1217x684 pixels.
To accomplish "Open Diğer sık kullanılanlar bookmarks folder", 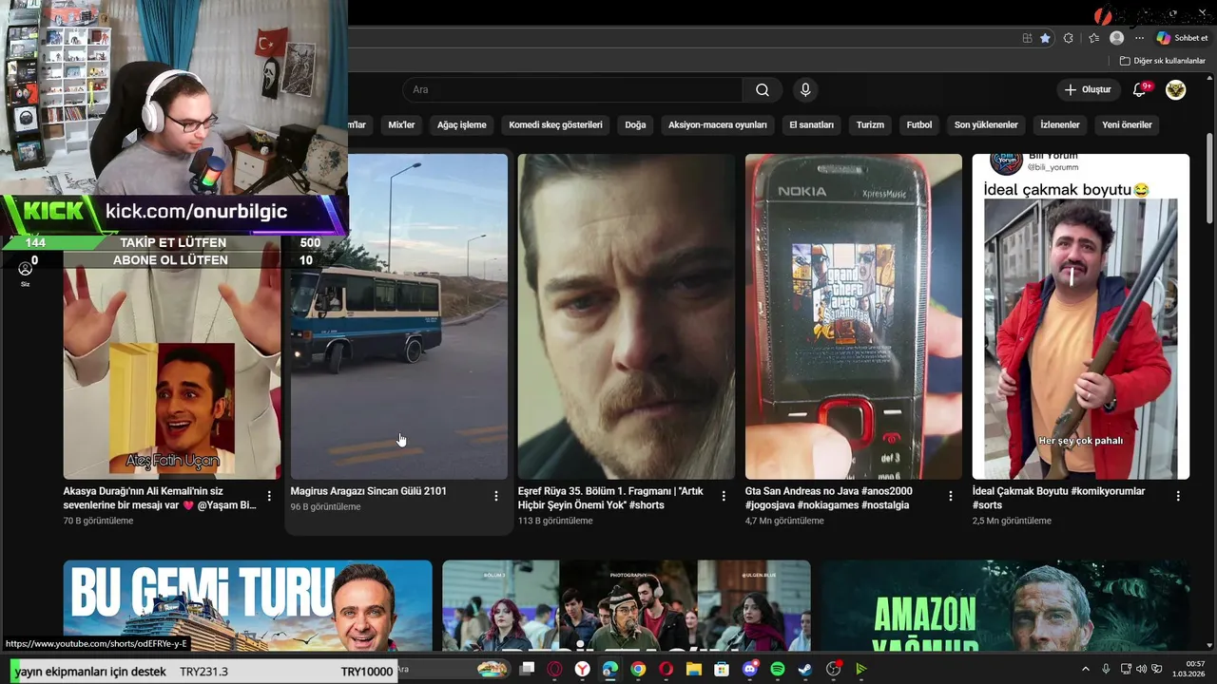I will [1162, 61].
